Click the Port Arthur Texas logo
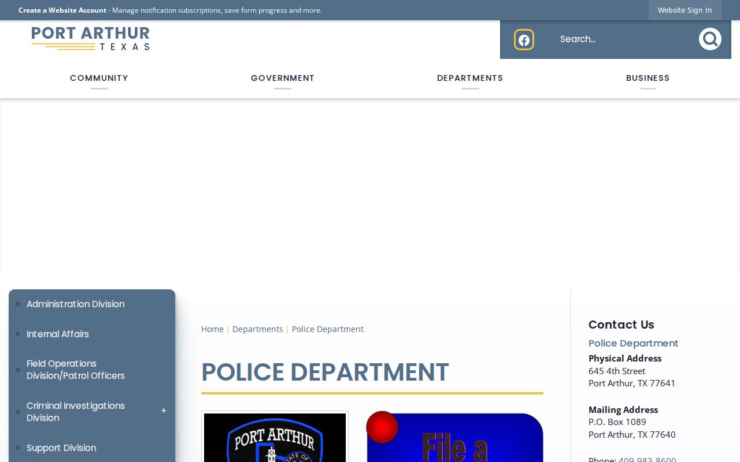 91,39
